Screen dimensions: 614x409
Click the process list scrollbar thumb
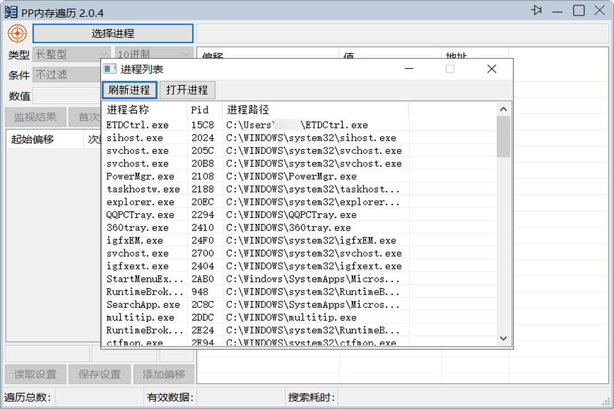coord(503,136)
